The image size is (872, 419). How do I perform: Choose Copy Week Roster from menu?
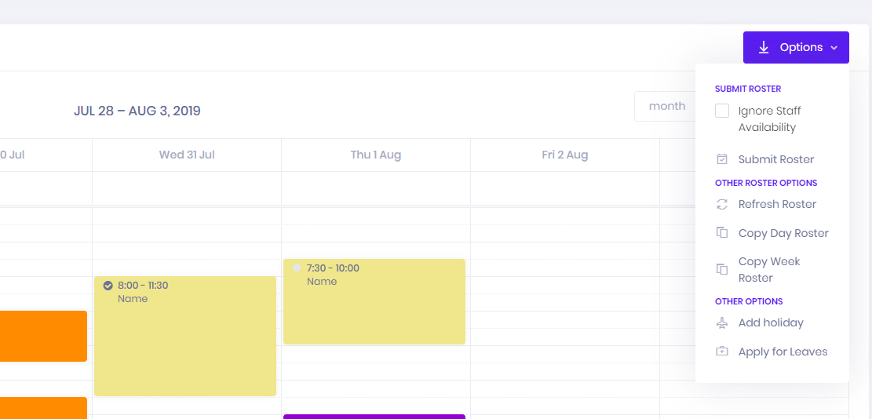[768, 269]
